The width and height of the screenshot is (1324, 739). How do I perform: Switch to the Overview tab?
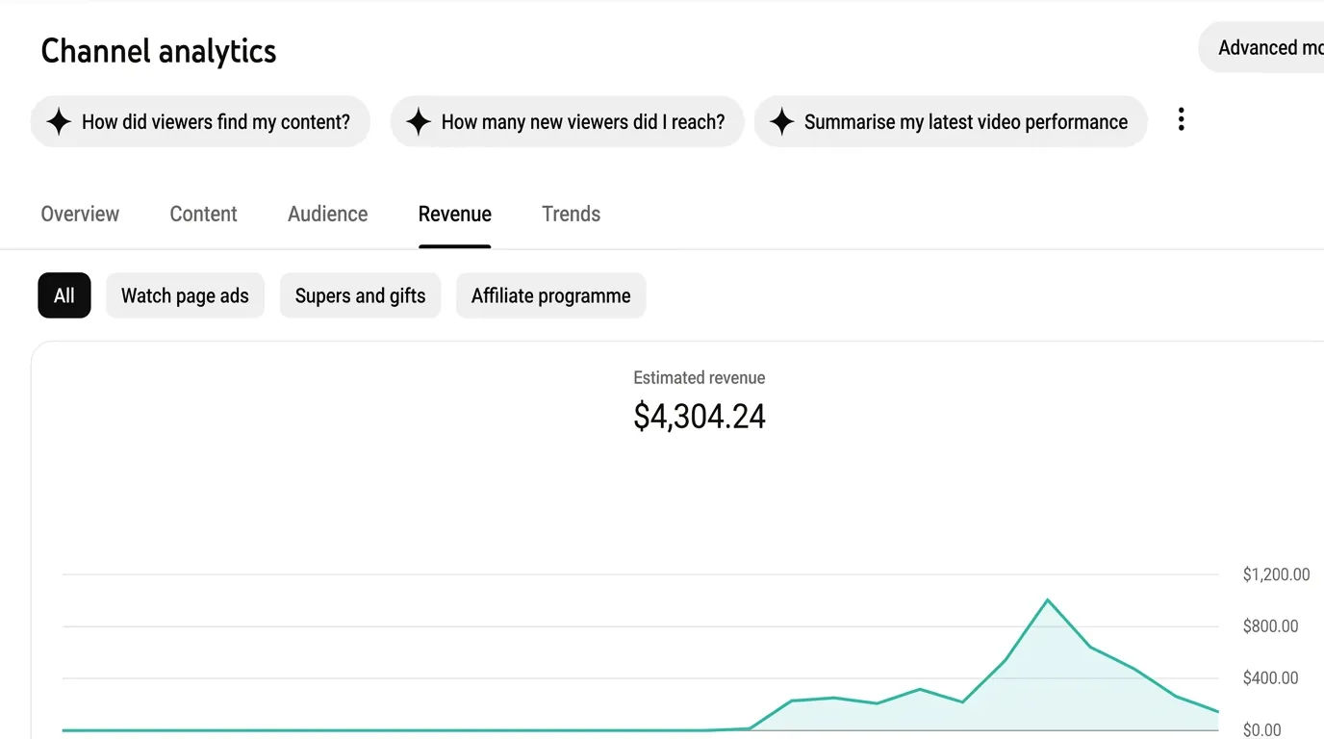pos(80,214)
